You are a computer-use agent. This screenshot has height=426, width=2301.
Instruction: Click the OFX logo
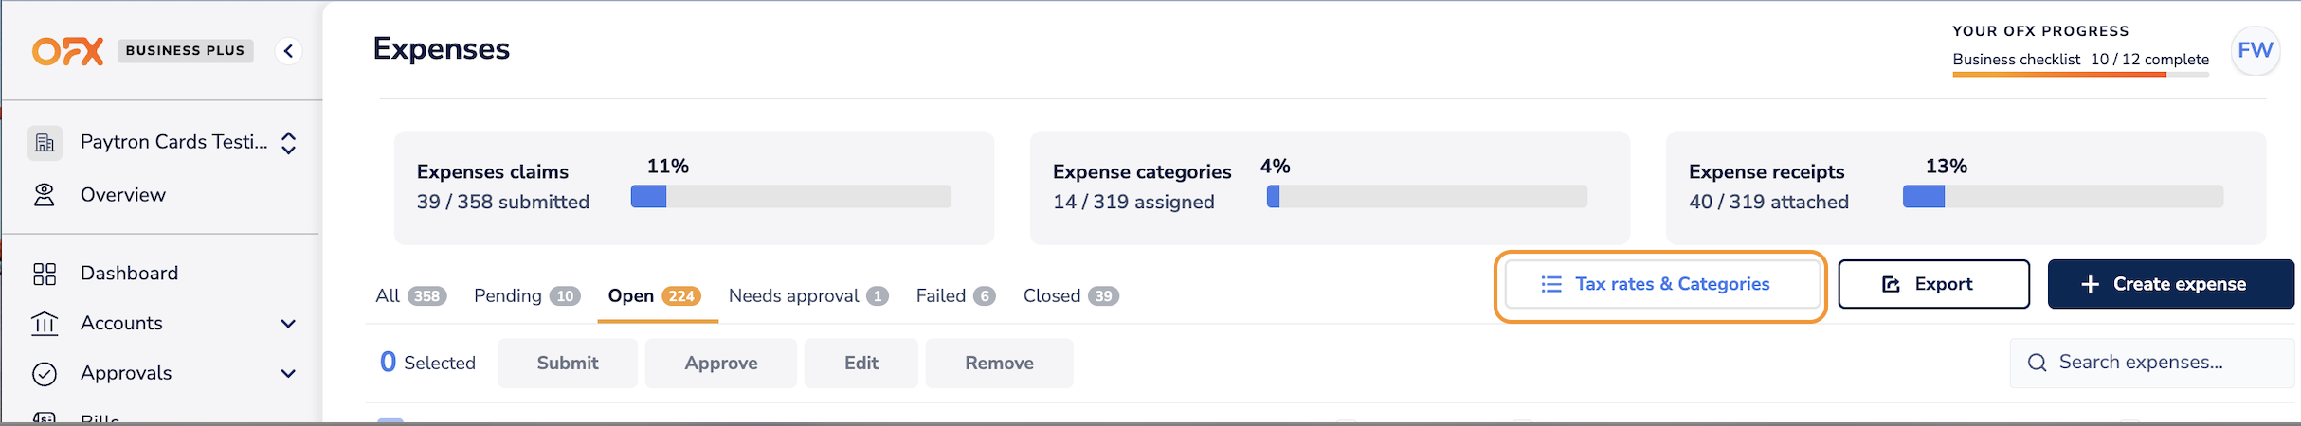tap(67, 51)
